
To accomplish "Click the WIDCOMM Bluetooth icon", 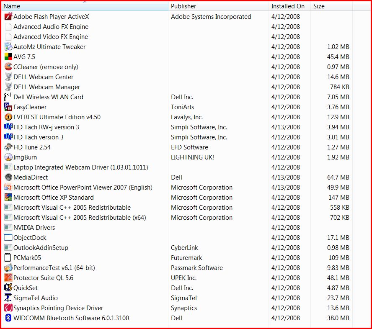I will (8, 318).
